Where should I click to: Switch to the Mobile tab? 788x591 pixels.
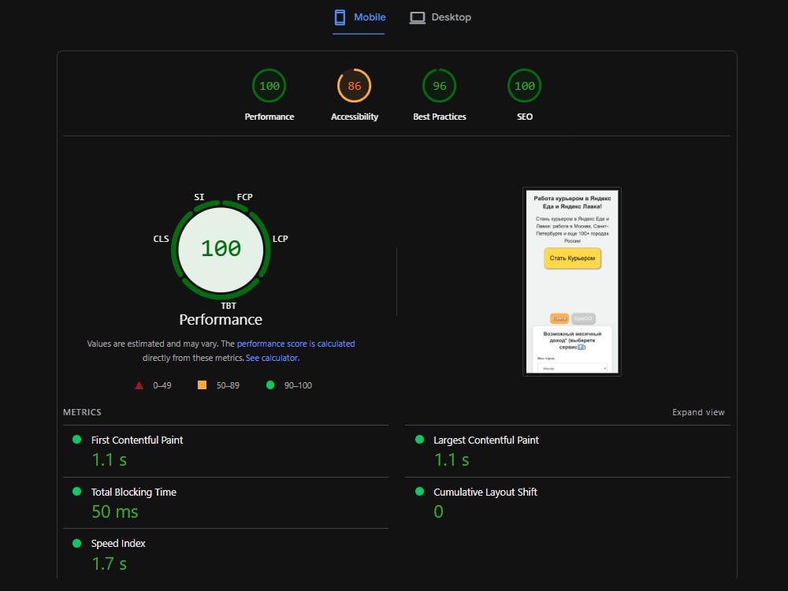tap(359, 17)
